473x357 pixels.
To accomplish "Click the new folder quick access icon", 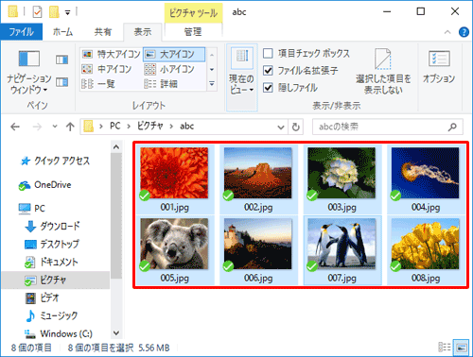I will point(54,12).
